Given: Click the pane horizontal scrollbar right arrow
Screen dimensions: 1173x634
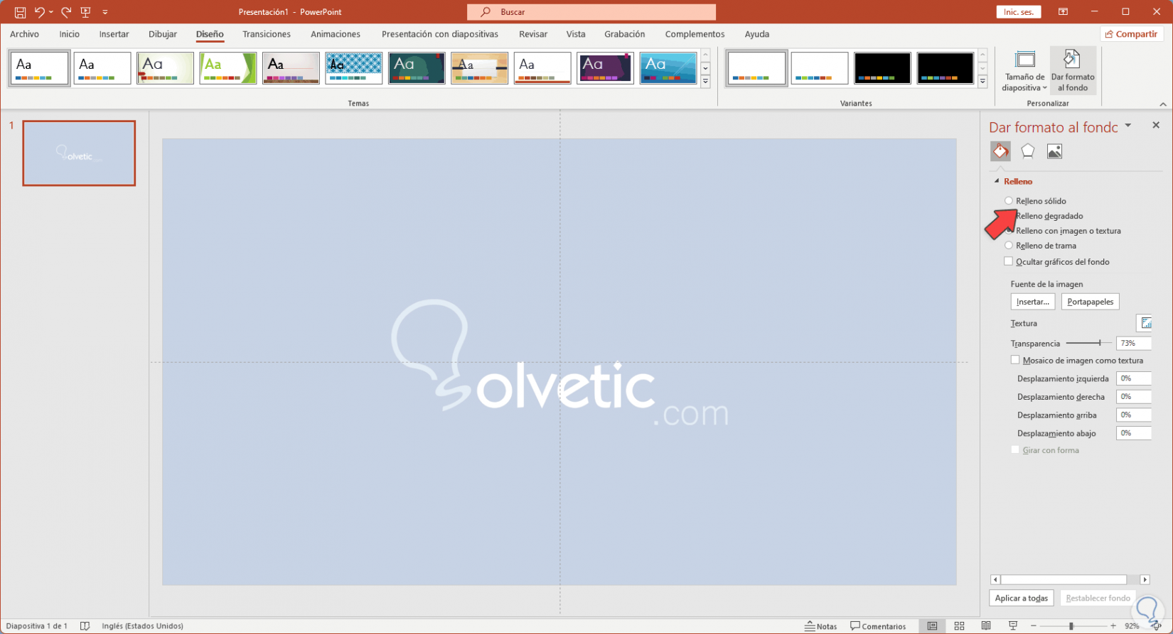Looking at the screenshot, I should 1145,579.
